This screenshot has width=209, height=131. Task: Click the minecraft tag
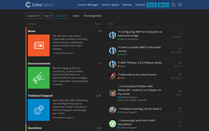click(x=142, y=100)
